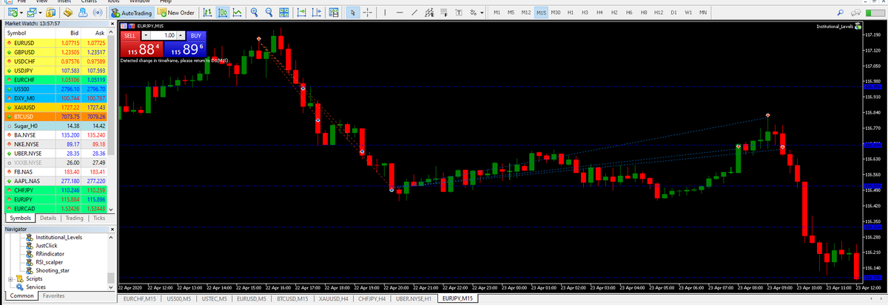Click the connection status indicator
The height and width of the screenshot is (305, 888).
pyautogui.click(x=875, y=13)
